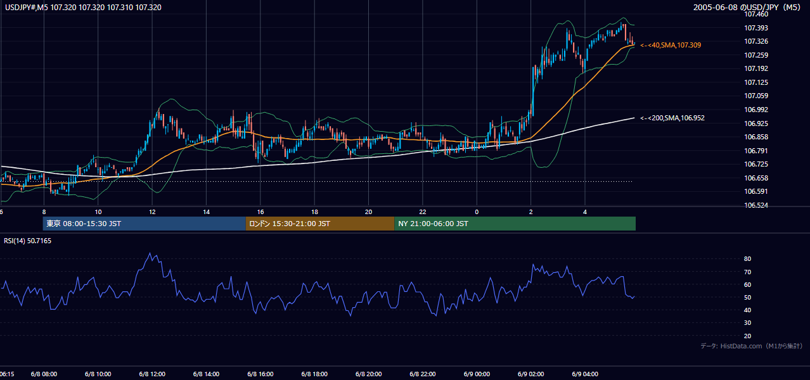810x380 pixels.
Task: Click the 6/8 20:00 time axis label
Action: click(368, 374)
